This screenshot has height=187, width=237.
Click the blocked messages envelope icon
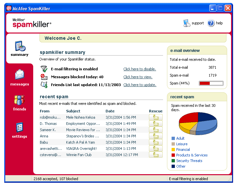coord(44,77)
